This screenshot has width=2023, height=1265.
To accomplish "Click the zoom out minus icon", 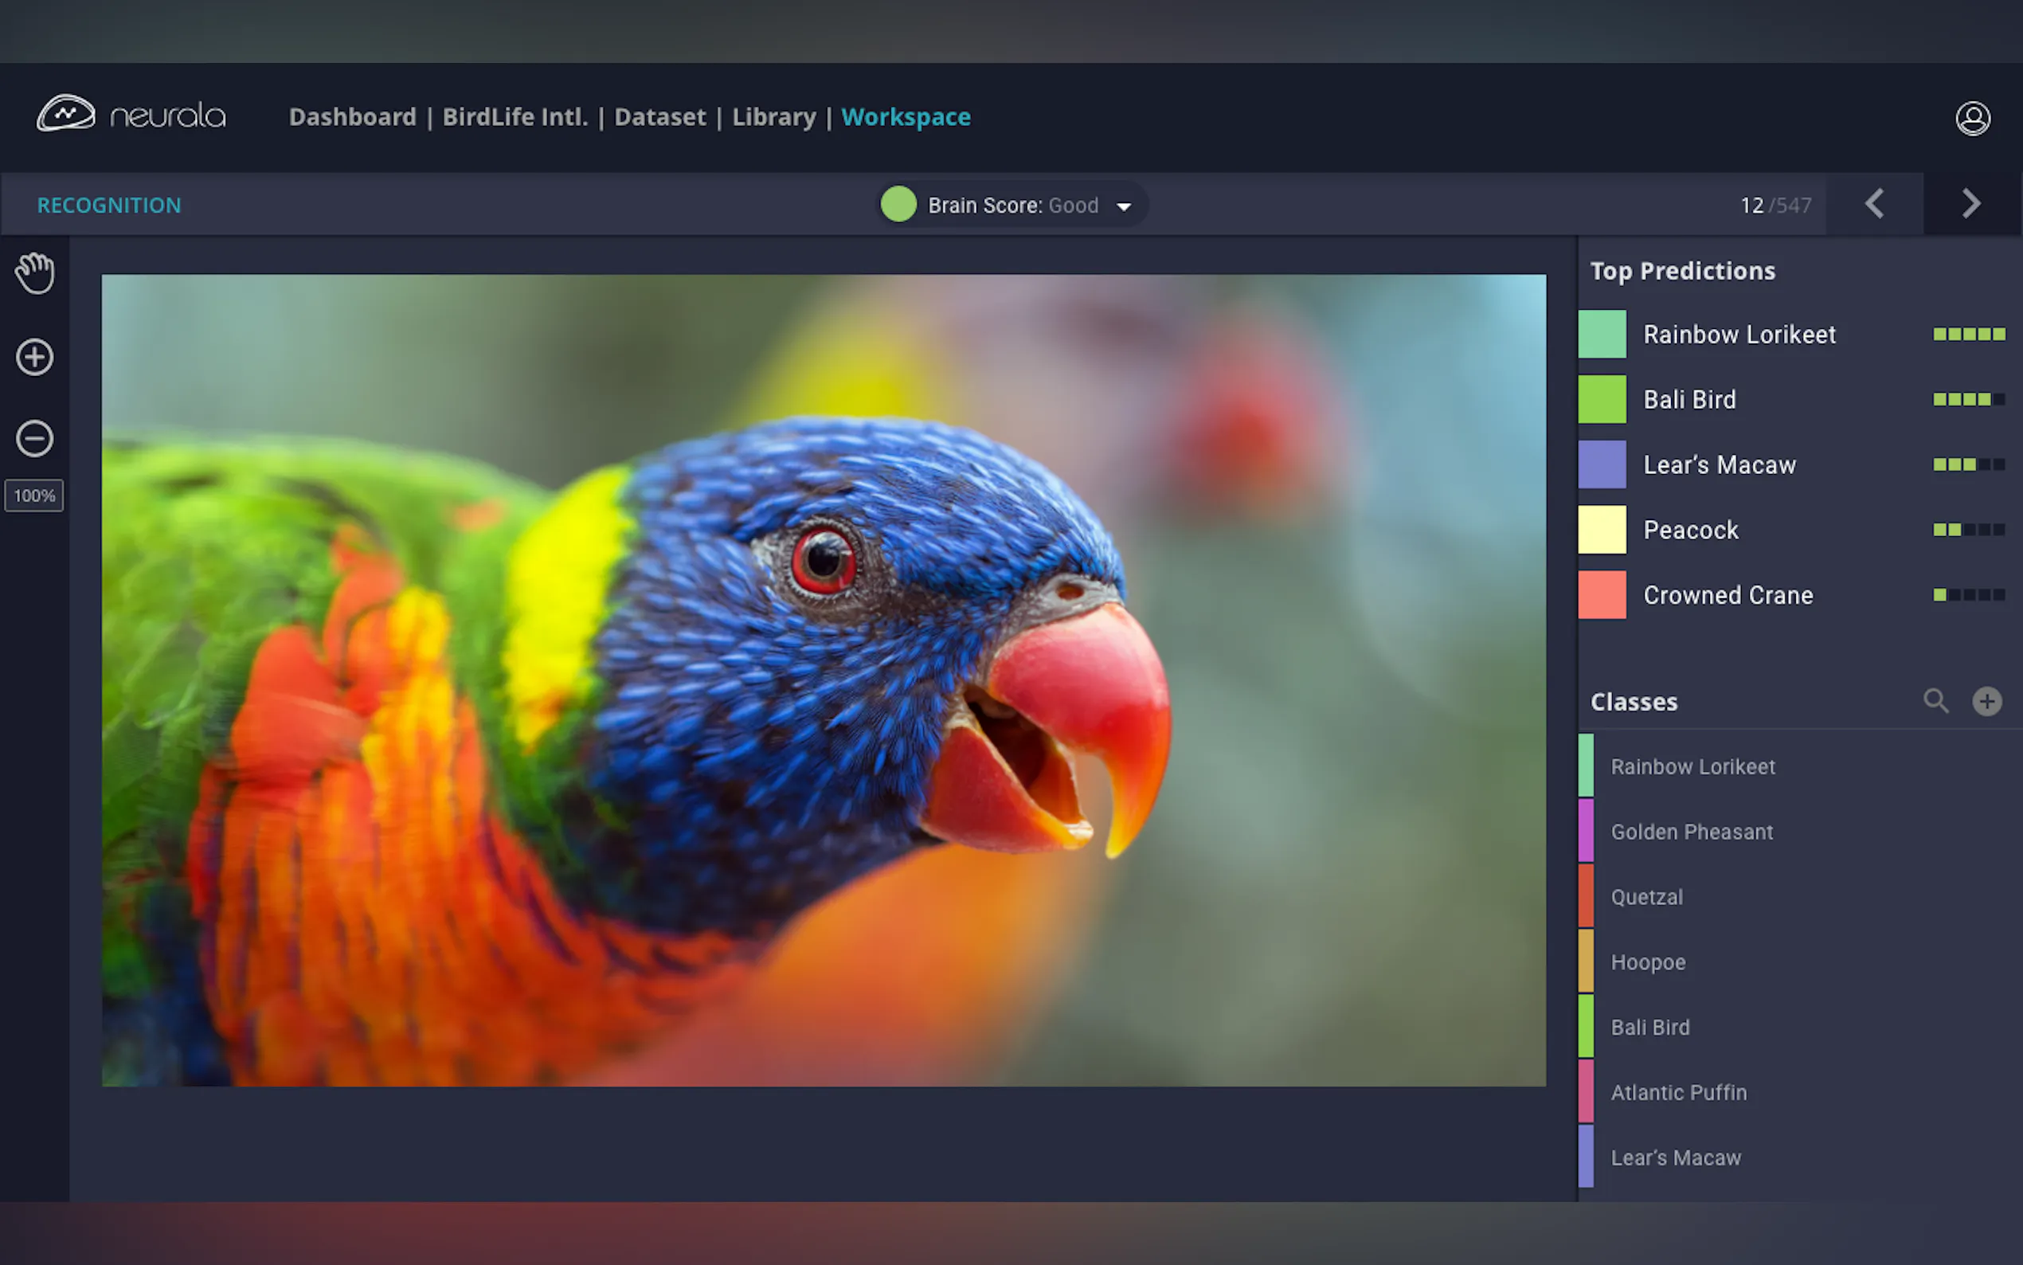I will (x=34, y=438).
